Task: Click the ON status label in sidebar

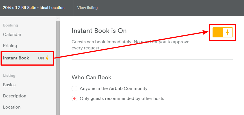Action: (41, 58)
